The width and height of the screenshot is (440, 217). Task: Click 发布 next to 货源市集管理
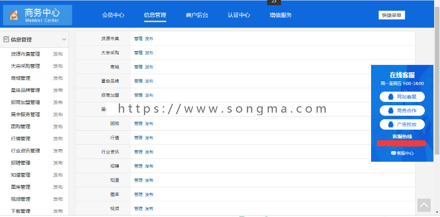58,54
